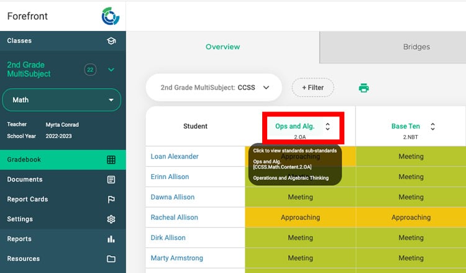Click the Resources folder icon
Viewport: 466px width, 273px height.
click(x=111, y=259)
